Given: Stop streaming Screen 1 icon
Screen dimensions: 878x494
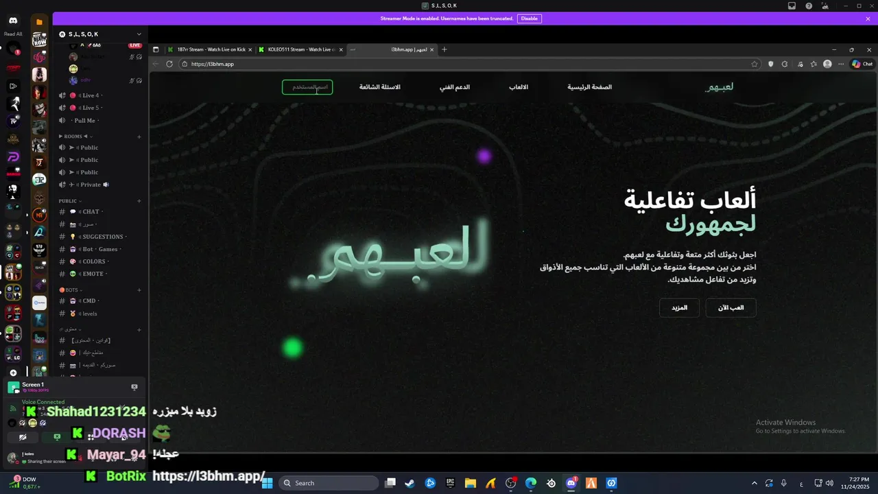Looking at the screenshot, I should (x=134, y=387).
